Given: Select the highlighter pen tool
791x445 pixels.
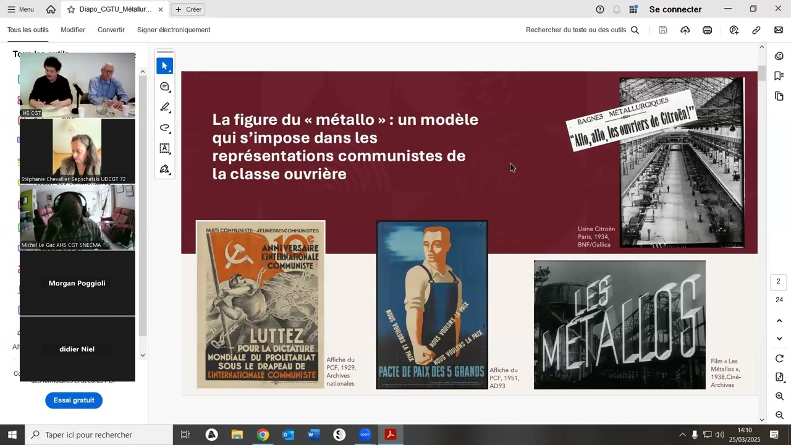Looking at the screenshot, I should point(165,107).
